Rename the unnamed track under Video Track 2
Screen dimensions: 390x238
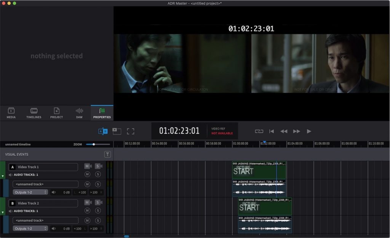[46, 220]
